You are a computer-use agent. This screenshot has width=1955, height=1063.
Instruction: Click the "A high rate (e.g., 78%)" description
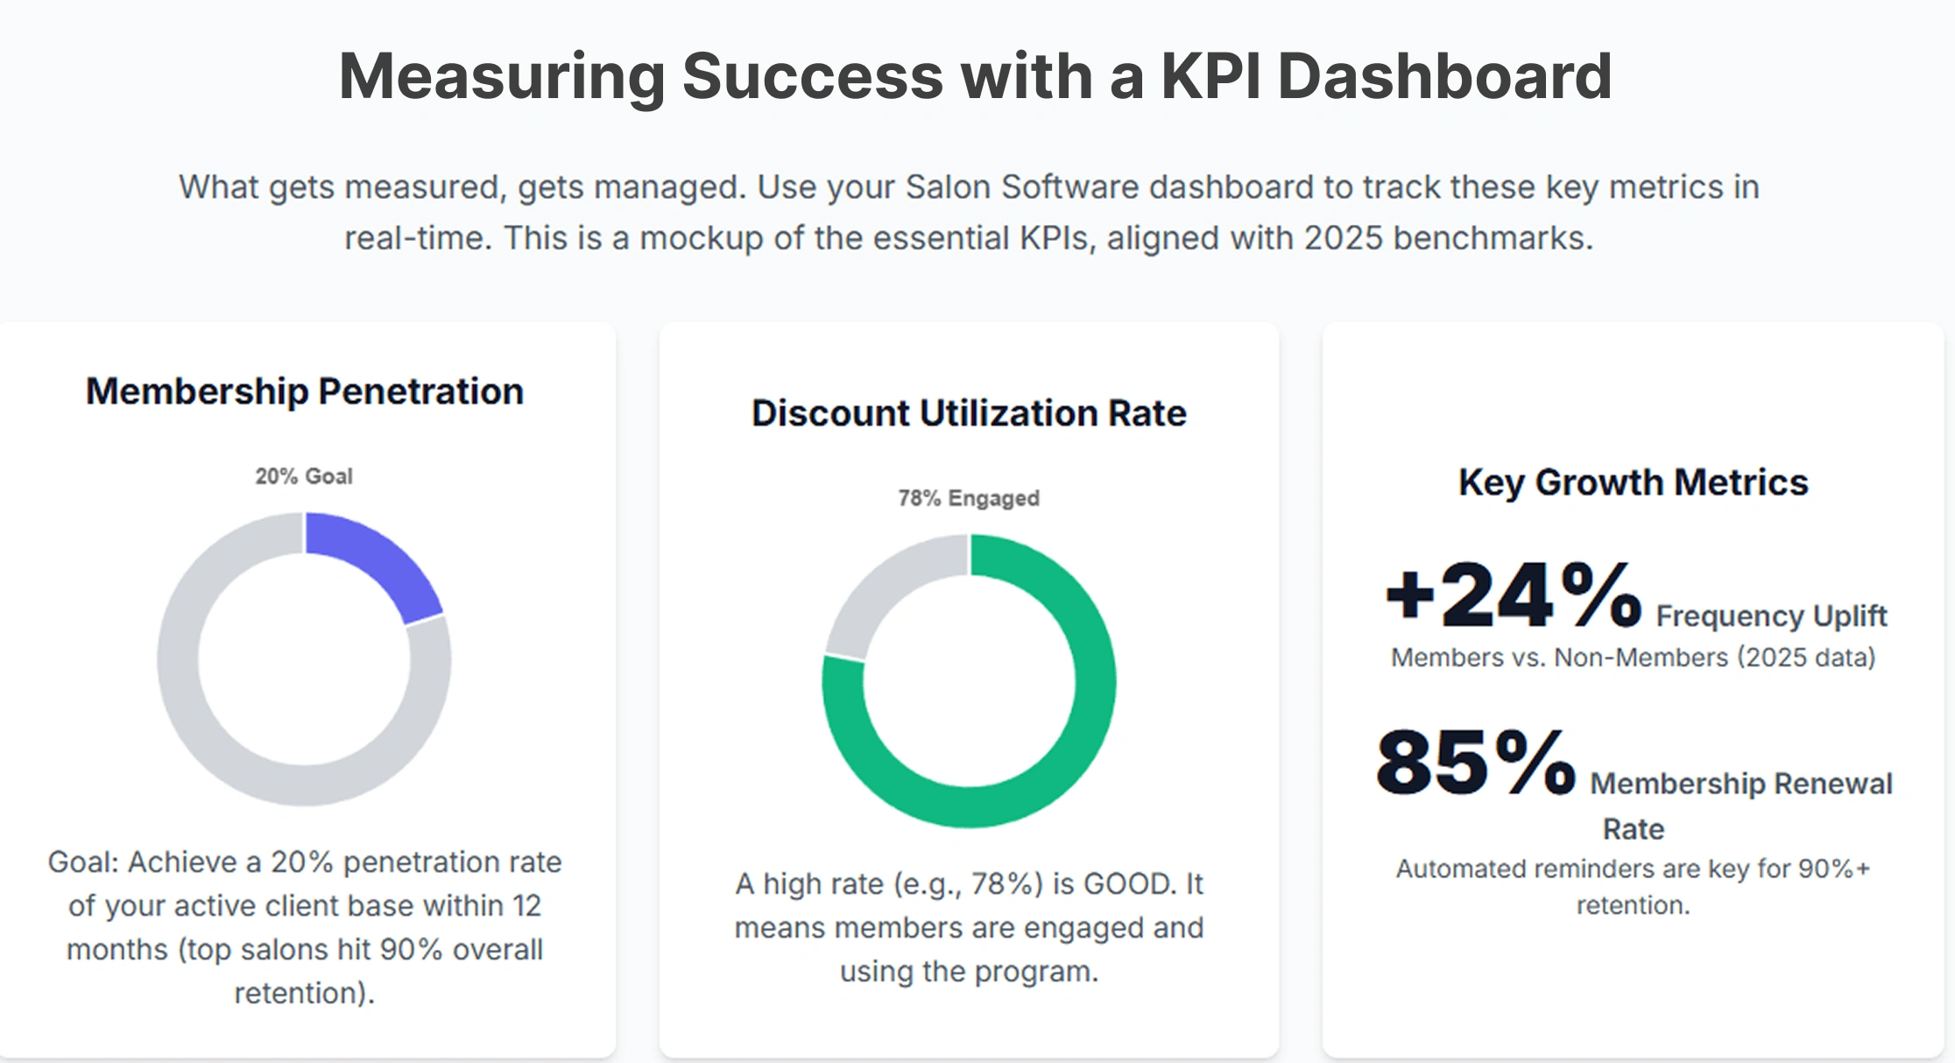pyautogui.click(x=969, y=927)
